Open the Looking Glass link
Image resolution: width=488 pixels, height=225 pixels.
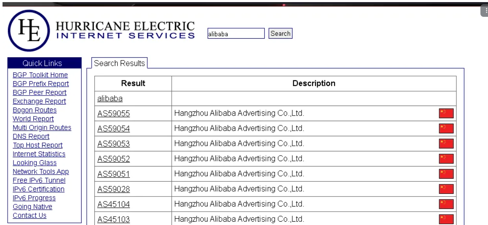click(34, 163)
